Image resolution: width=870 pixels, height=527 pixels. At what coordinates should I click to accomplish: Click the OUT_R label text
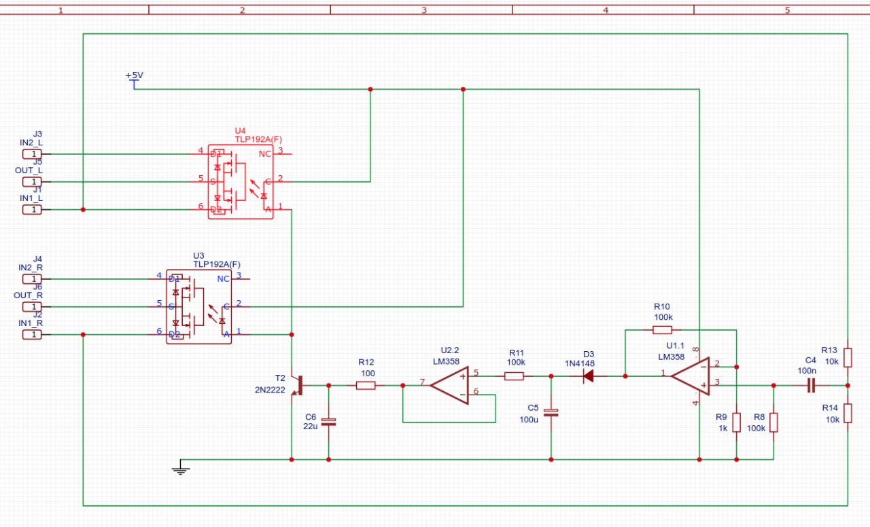(29, 295)
